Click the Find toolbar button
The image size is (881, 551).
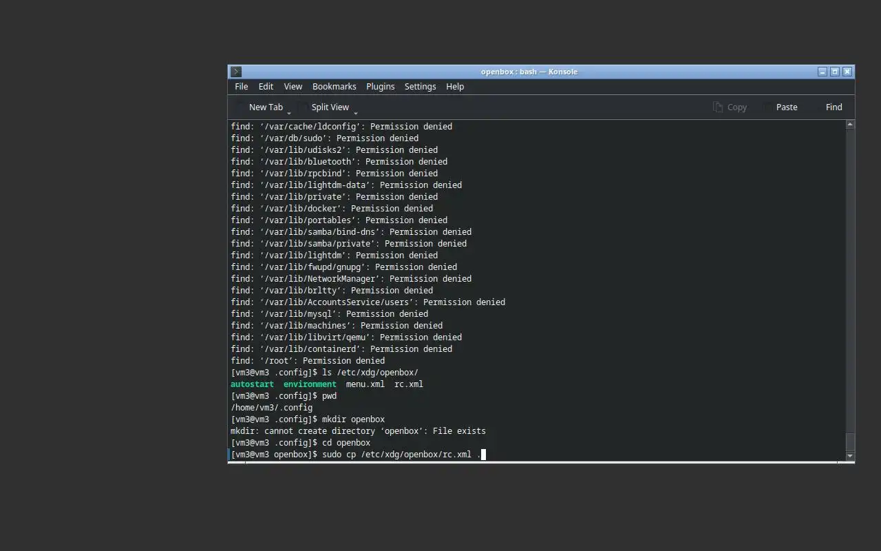[x=834, y=107]
